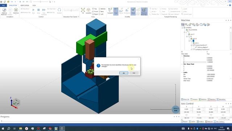
Task: Open the Move List panel tab
Action: click(185, 99)
